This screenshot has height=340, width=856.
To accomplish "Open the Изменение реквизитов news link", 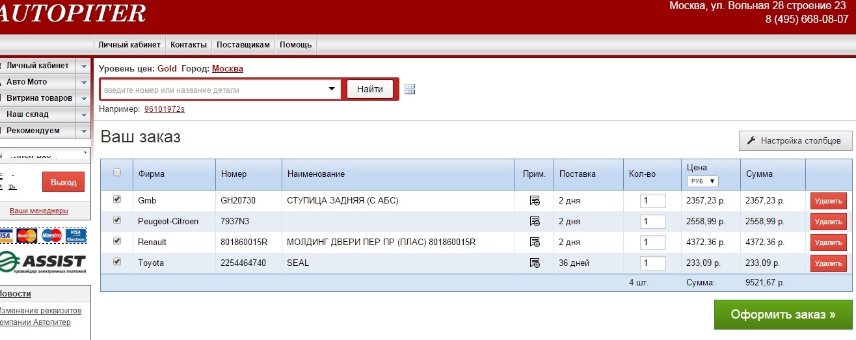I will click(x=40, y=311).
